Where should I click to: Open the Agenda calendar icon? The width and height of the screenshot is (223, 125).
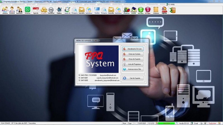[x=36, y=10]
